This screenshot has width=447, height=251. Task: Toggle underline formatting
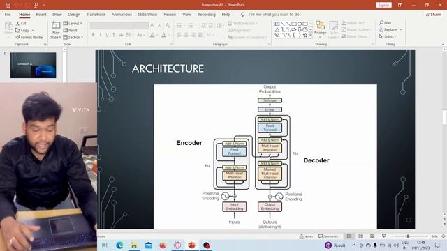[x=107, y=35]
